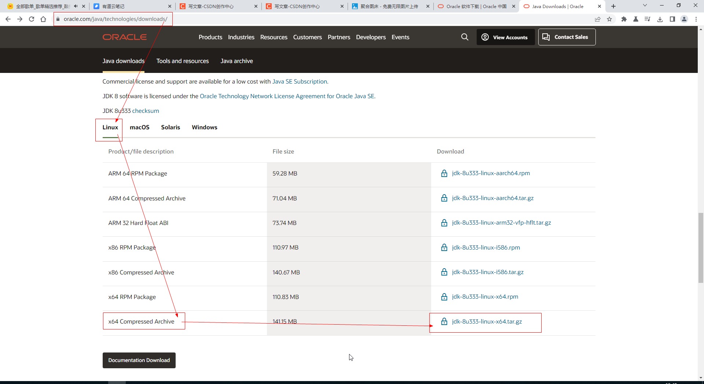Download jdk-8u333-linux-x64.rpm
The width and height of the screenshot is (704, 384).
[x=485, y=296]
